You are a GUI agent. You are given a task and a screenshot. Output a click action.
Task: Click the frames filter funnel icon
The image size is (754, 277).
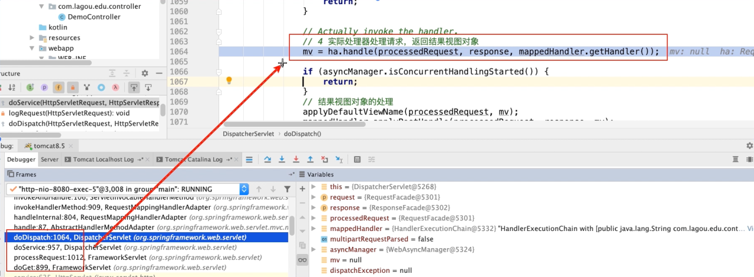[287, 189]
